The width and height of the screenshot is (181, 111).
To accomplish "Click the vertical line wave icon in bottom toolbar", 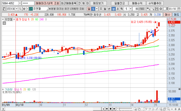I will [154, 109].
